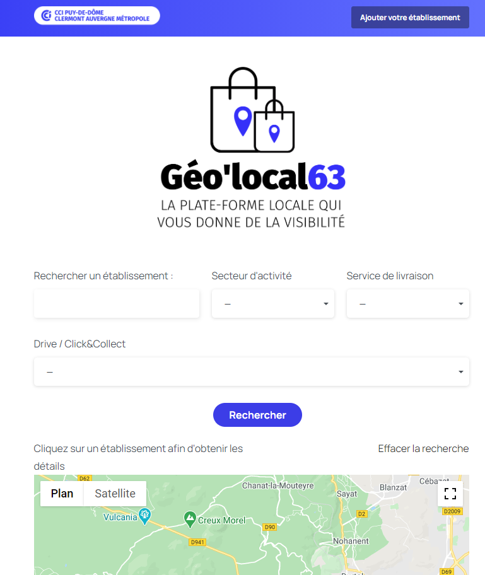Click the Rechercher button
The image size is (485, 575).
click(x=257, y=415)
